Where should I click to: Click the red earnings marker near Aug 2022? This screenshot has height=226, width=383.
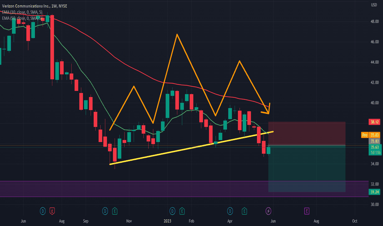click(x=52, y=211)
